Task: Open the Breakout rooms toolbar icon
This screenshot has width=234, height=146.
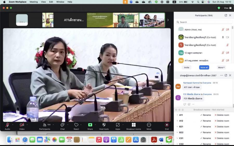Action: 134,125
